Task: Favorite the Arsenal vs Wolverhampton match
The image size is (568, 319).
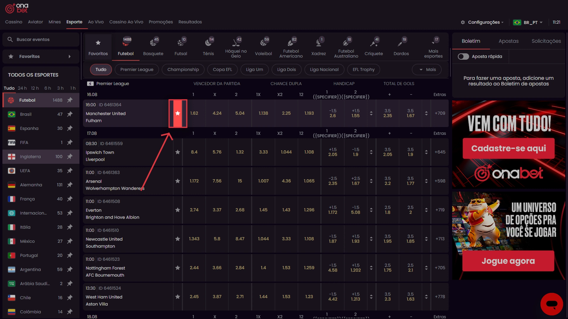Action: [177, 181]
